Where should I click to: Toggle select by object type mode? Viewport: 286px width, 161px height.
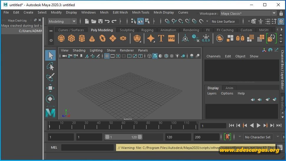140,21
